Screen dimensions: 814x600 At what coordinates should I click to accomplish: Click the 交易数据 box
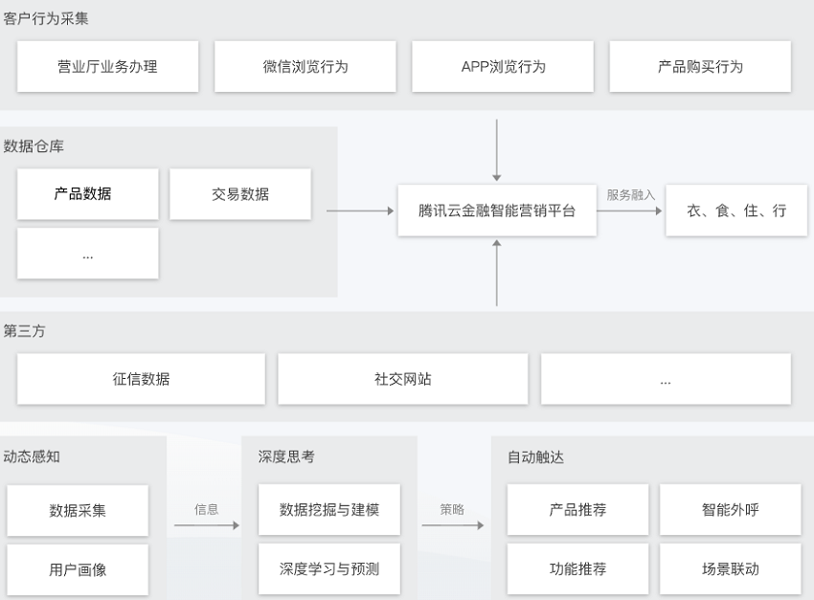(240, 194)
